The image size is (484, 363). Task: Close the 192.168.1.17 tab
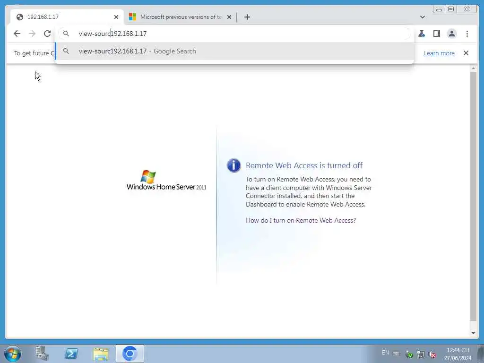116,17
